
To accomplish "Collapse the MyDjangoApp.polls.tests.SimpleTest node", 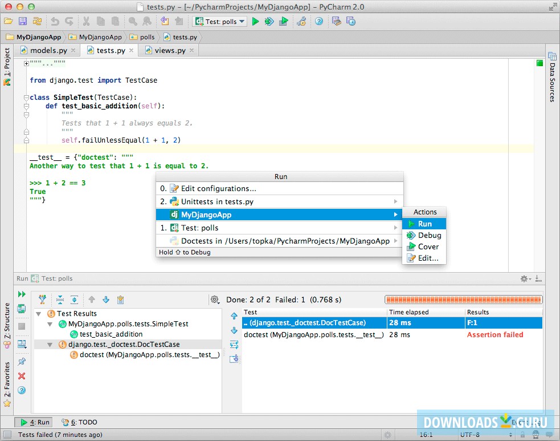I will click(50, 324).
